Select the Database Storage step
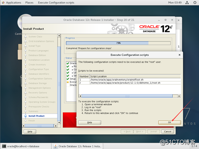This screenshot has height=149, width=199. [x=38, y=83]
